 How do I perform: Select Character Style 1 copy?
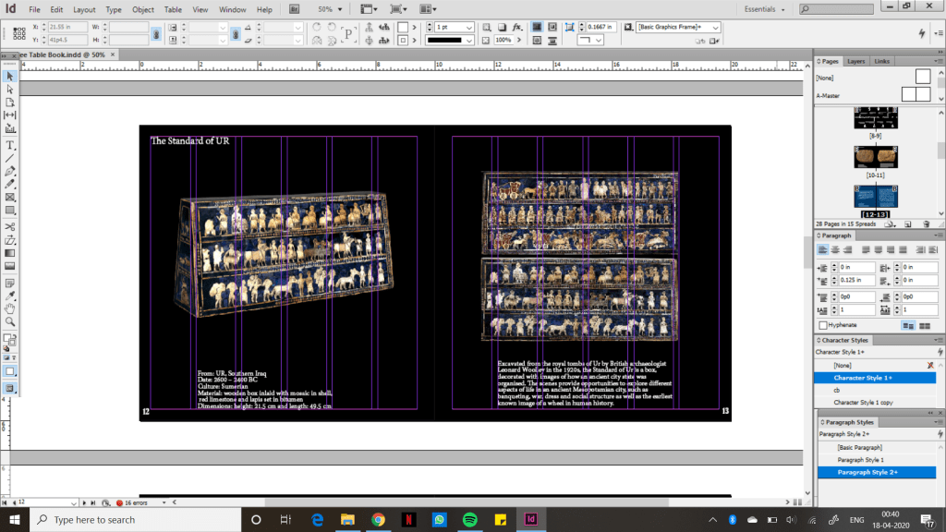tap(863, 403)
